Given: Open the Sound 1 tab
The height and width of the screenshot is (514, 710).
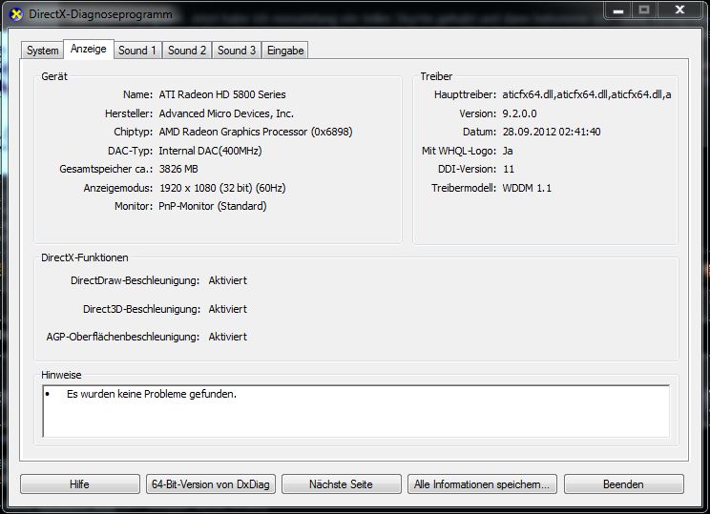Looking at the screenshot, I should pos(137,51).
